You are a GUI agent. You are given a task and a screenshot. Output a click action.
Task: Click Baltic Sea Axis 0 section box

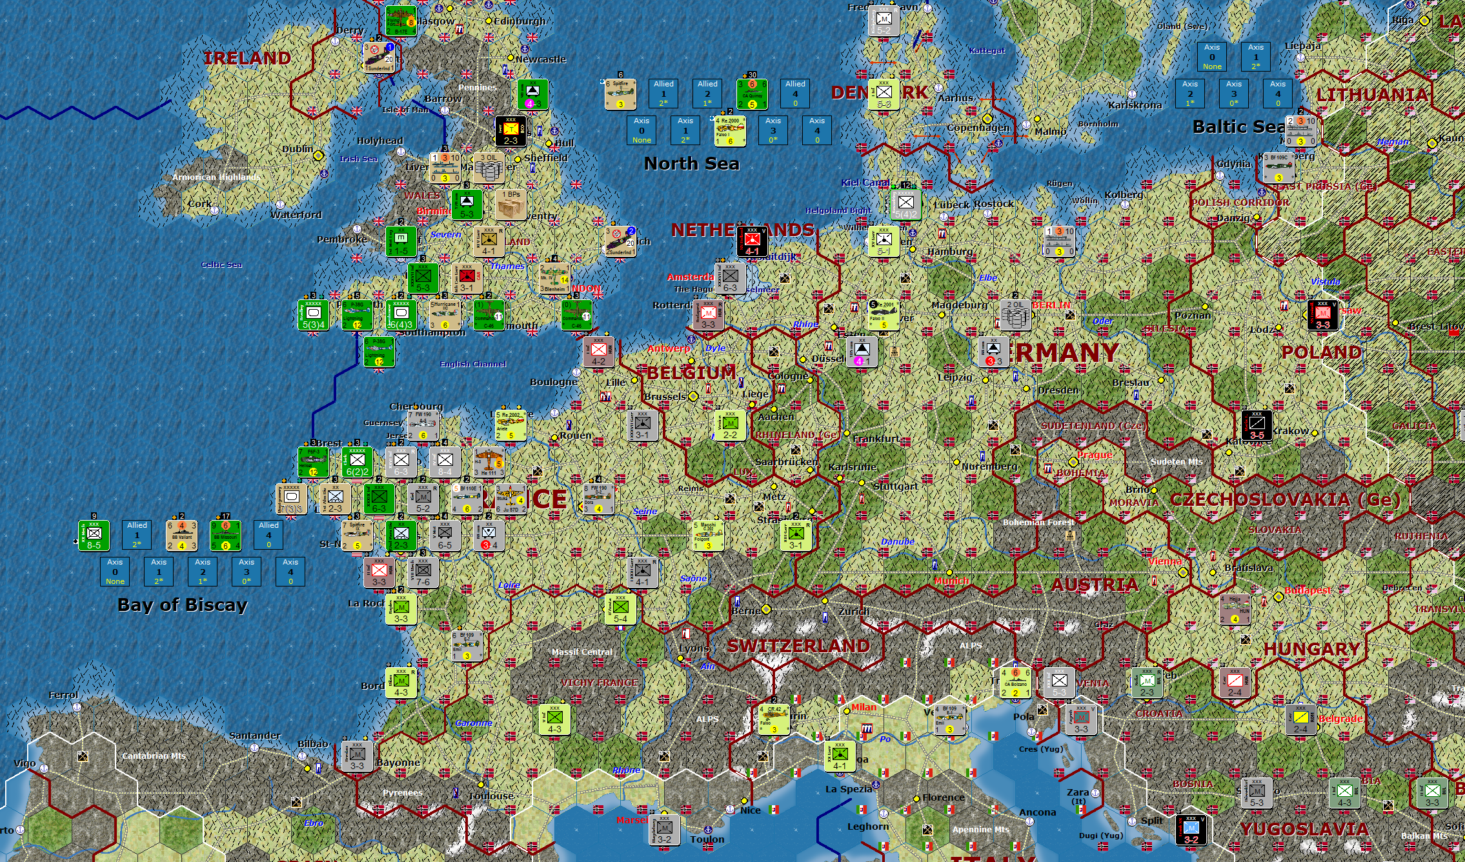coord(1212,57)
